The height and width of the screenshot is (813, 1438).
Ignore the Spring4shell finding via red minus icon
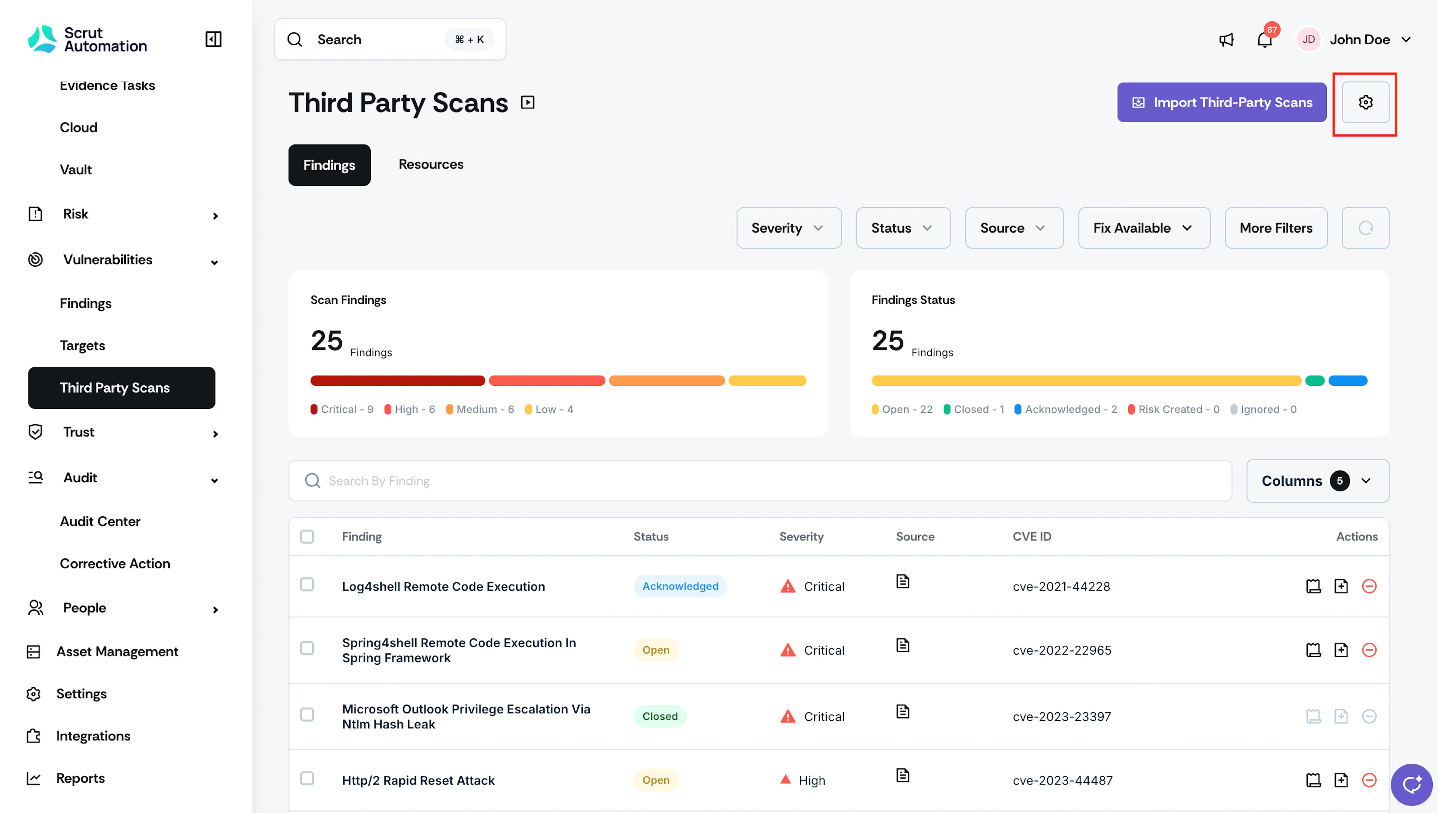point(1369,649)
